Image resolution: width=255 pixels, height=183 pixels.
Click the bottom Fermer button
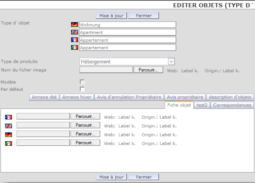144,177
